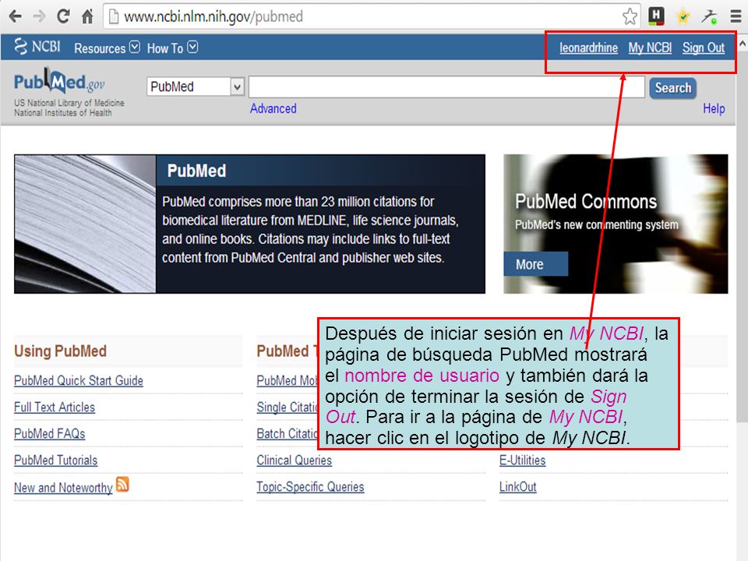
Task: Click the browser forward arrow
Action: click(x=39, y=16)
